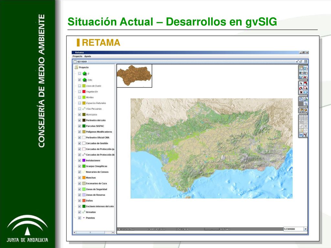Click the zoom to rectangle area tool
Image resolution: width=331 pixels, height=248 pixels.
tap(305, 68)
